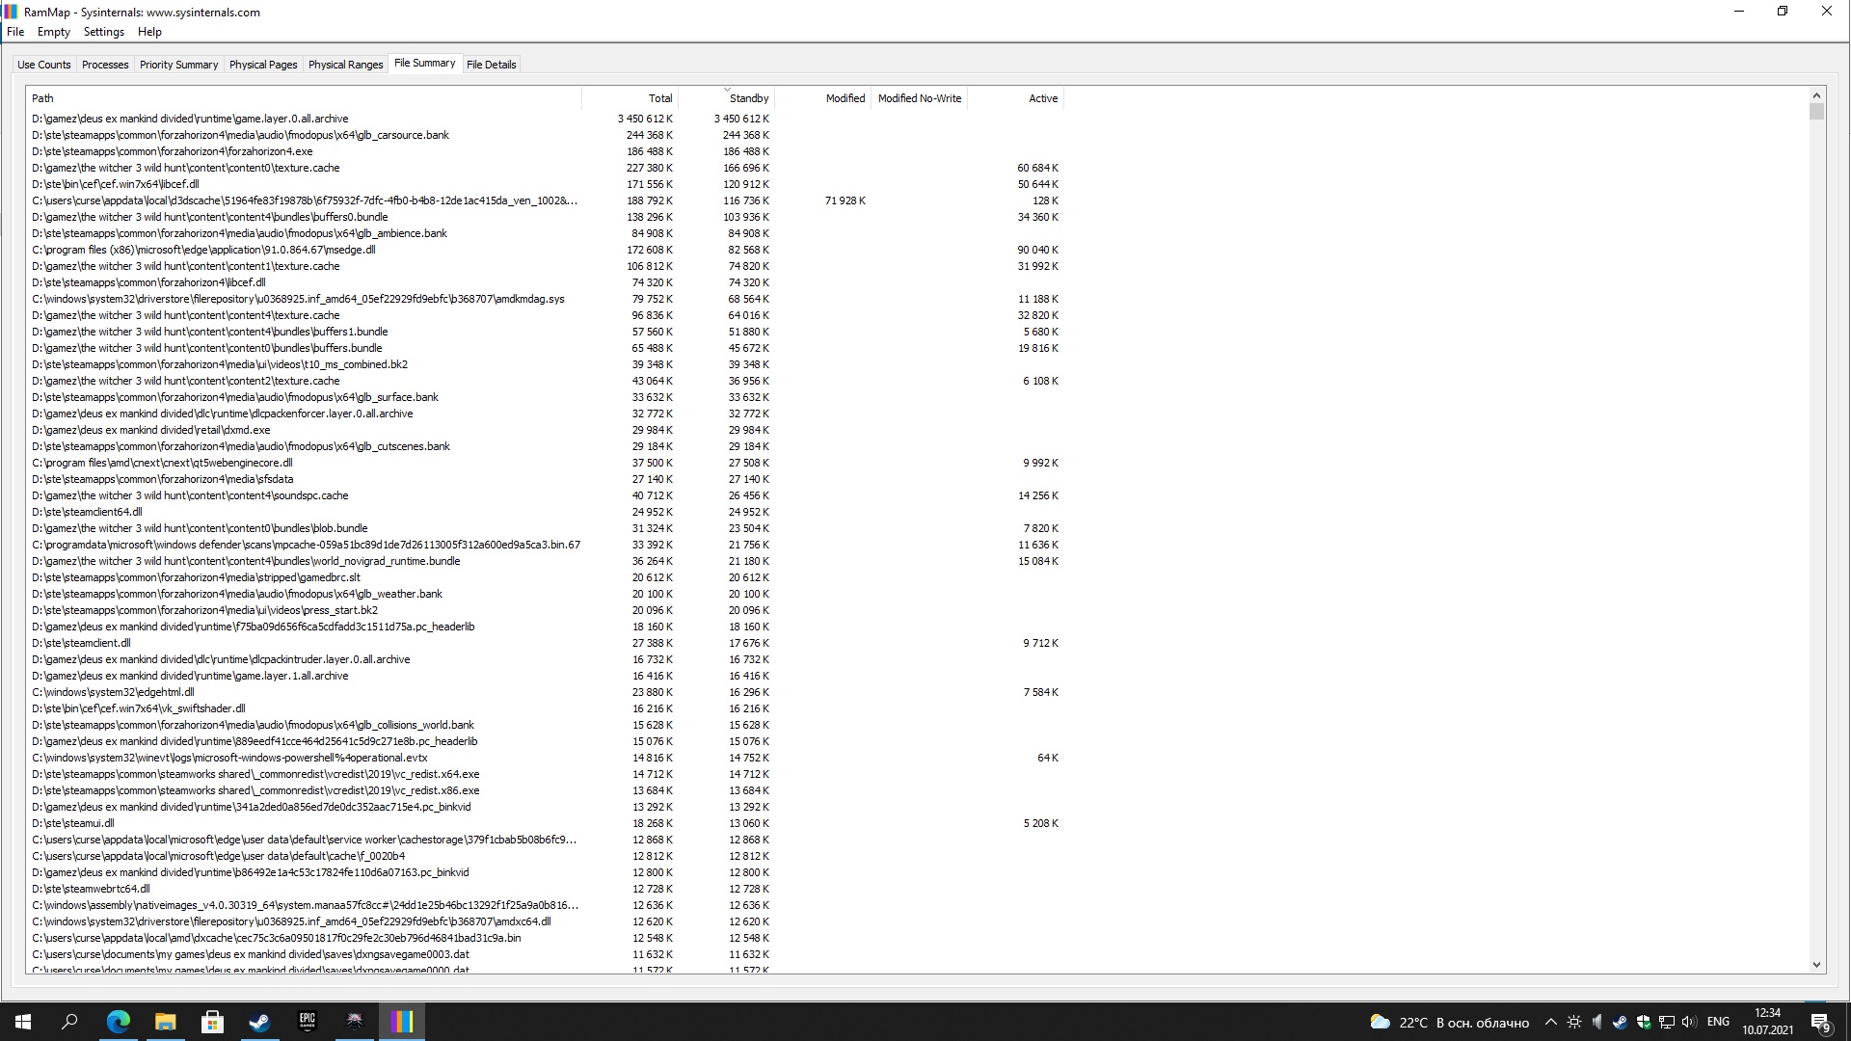Select the content0\texture.cache row
Image resolution: width=1851 pixels, height=1041 pixels.
pos(545,168)
